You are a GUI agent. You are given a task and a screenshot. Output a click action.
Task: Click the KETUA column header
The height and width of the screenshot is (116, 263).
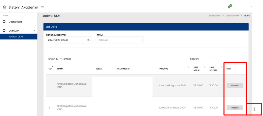99,69
